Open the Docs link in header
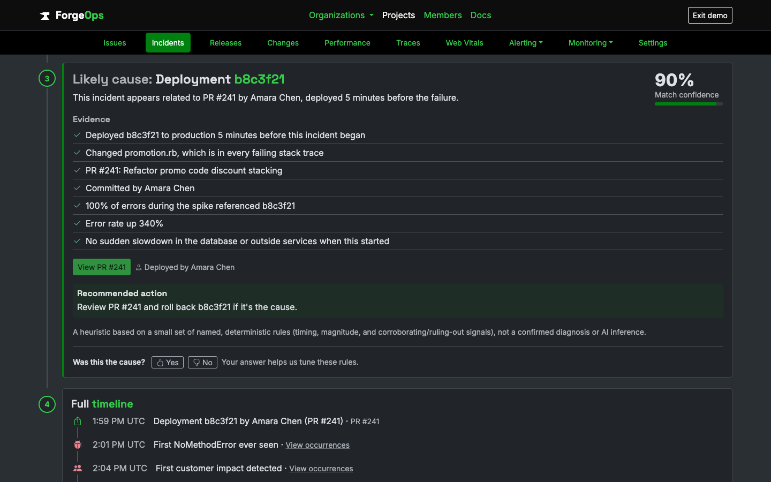 pyautogui.click(x=481, y=15)
